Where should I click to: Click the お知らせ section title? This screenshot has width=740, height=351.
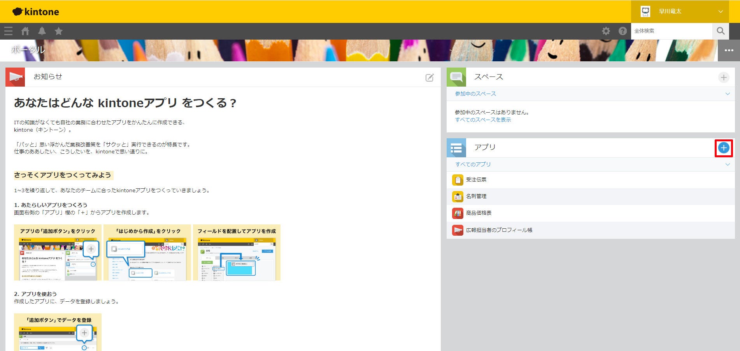click(x=48, y=76)
